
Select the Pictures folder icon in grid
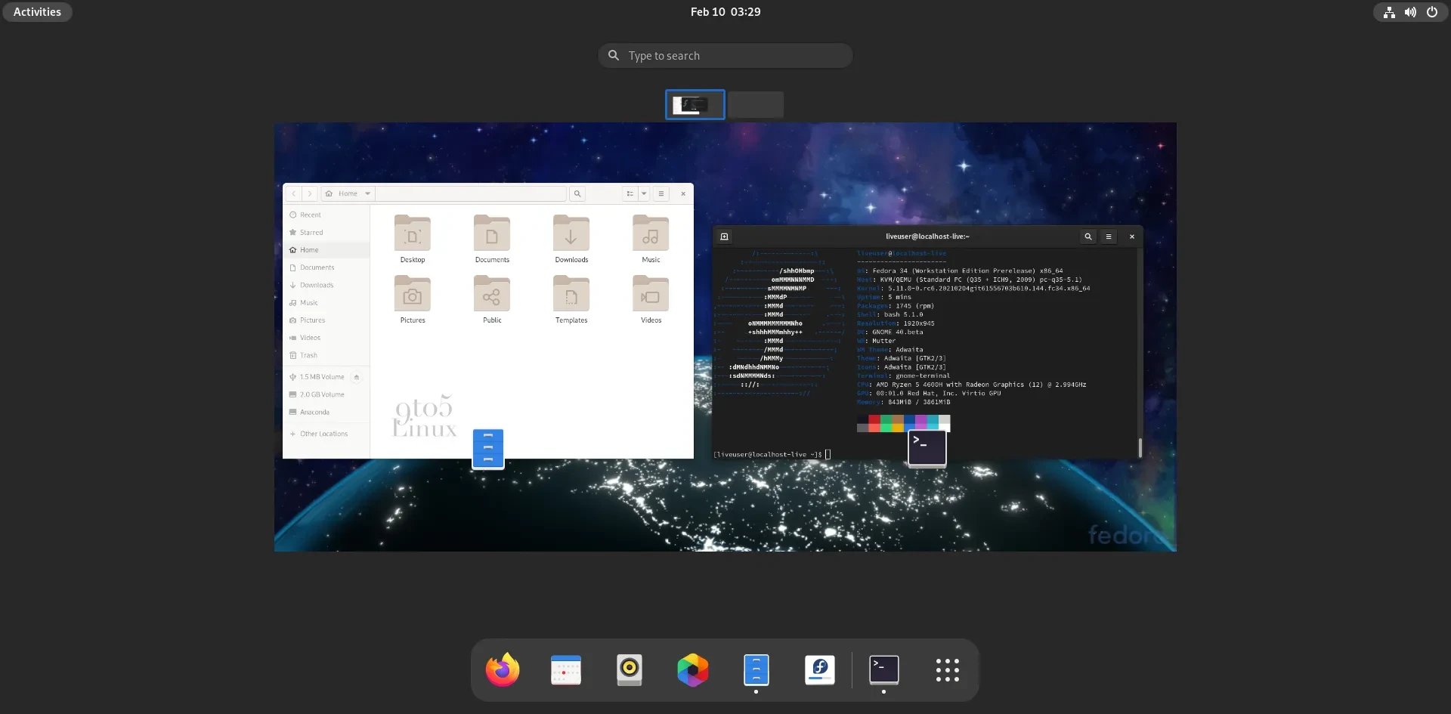tap(413, 294)
